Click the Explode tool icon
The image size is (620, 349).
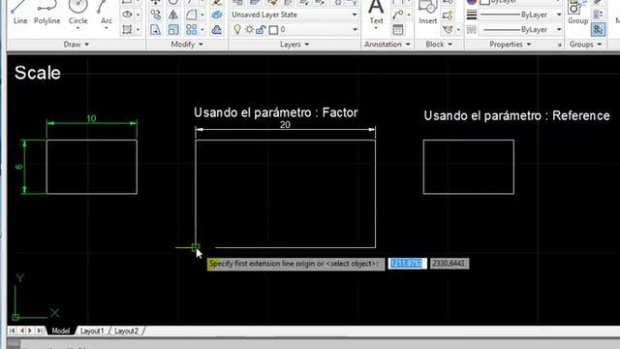point(217,15)
